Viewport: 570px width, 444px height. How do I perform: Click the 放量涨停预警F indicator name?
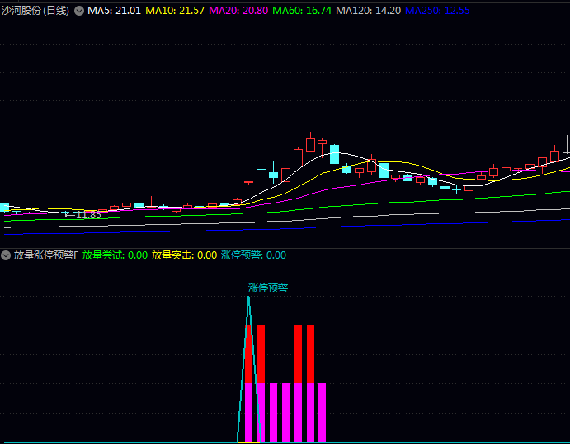pos(46,255)
